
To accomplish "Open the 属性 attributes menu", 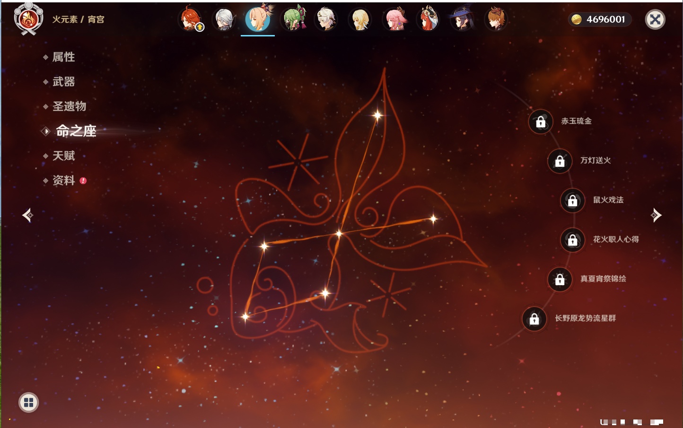I will [63, 57].
